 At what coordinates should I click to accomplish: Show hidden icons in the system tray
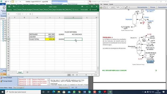click(x=143, y=92)
